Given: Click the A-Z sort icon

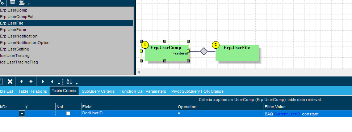Looking at the screenshot, I should coord(70,82).
